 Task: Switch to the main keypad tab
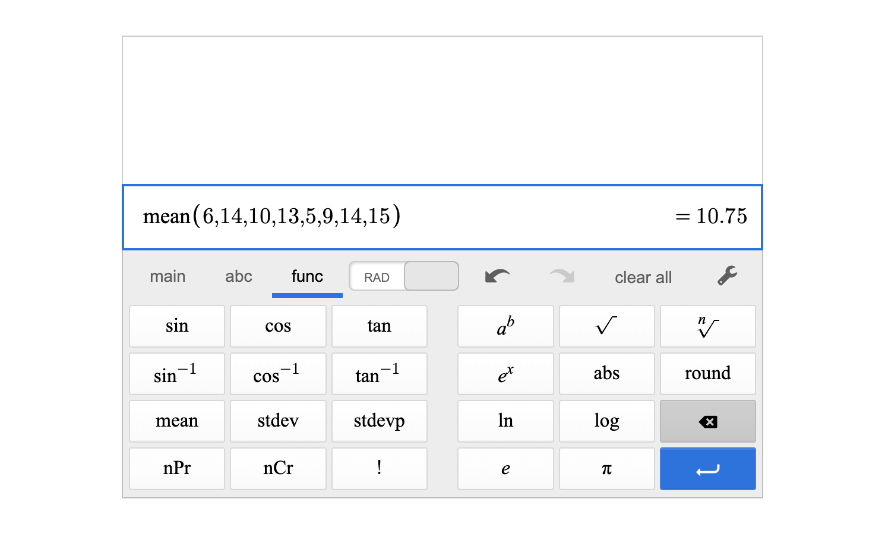click(167, 275)
